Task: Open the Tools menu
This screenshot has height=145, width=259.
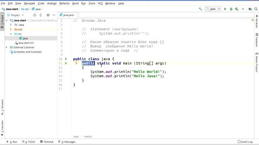Action: pos(92,3)
